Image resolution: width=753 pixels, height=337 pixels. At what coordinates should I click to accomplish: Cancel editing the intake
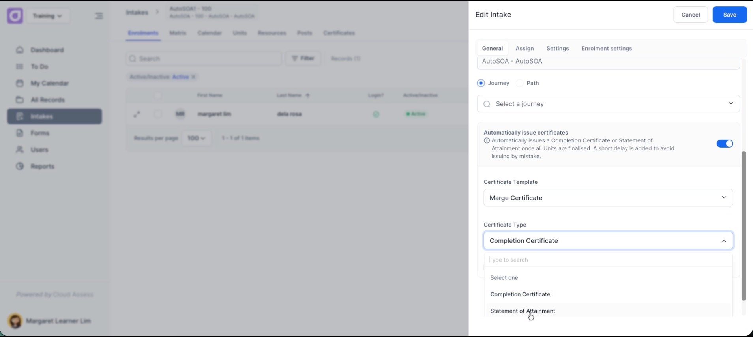[x=690, y=15]
